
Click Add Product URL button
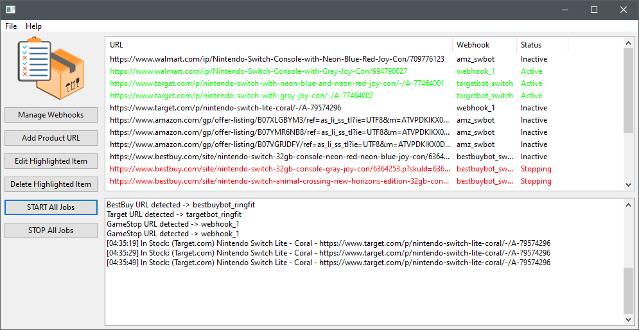tap(51, 138)
